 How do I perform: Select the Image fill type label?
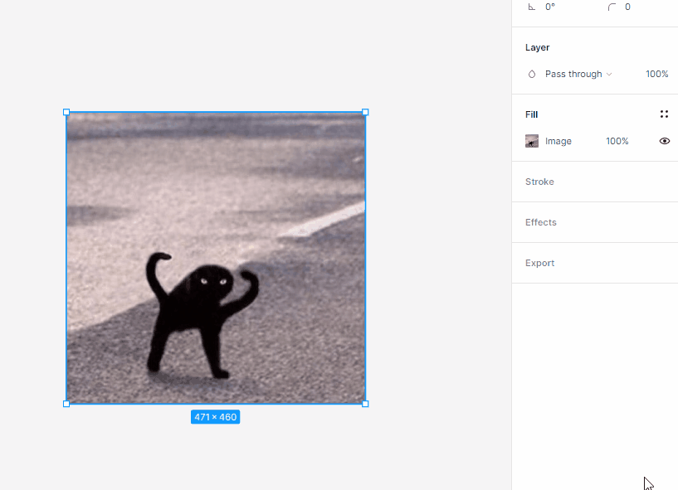558,141
